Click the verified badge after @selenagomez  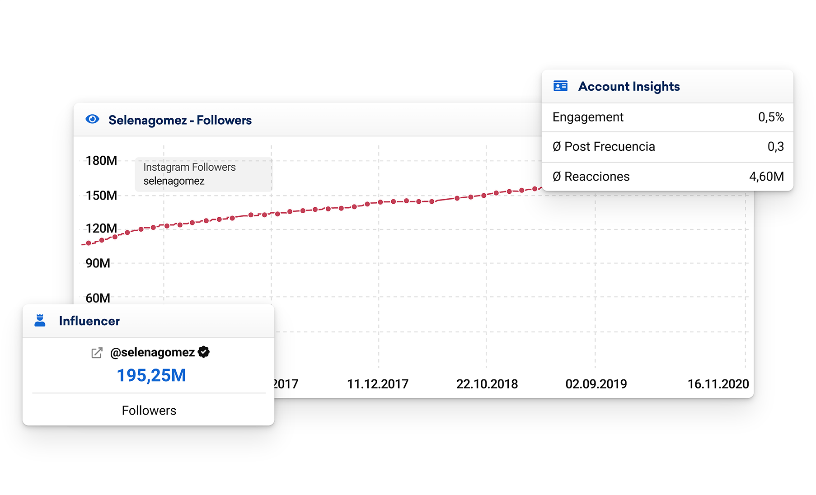[x=204, y=352]
